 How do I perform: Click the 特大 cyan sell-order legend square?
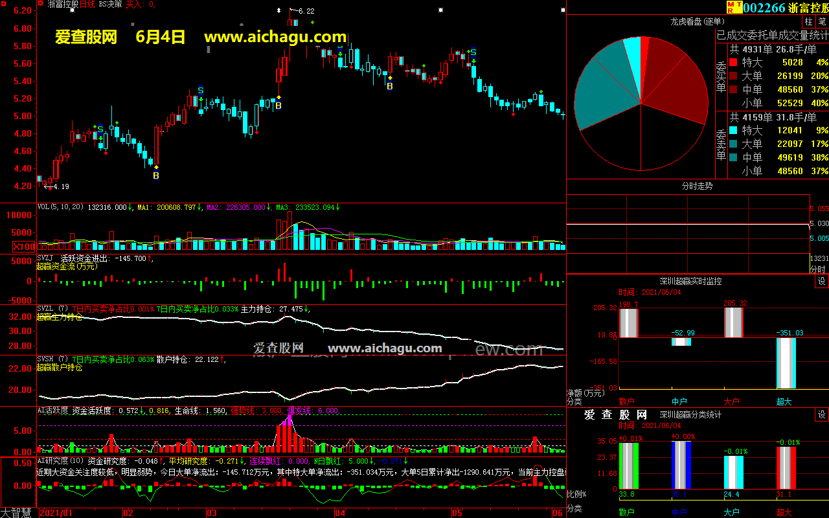pos(733,130)
